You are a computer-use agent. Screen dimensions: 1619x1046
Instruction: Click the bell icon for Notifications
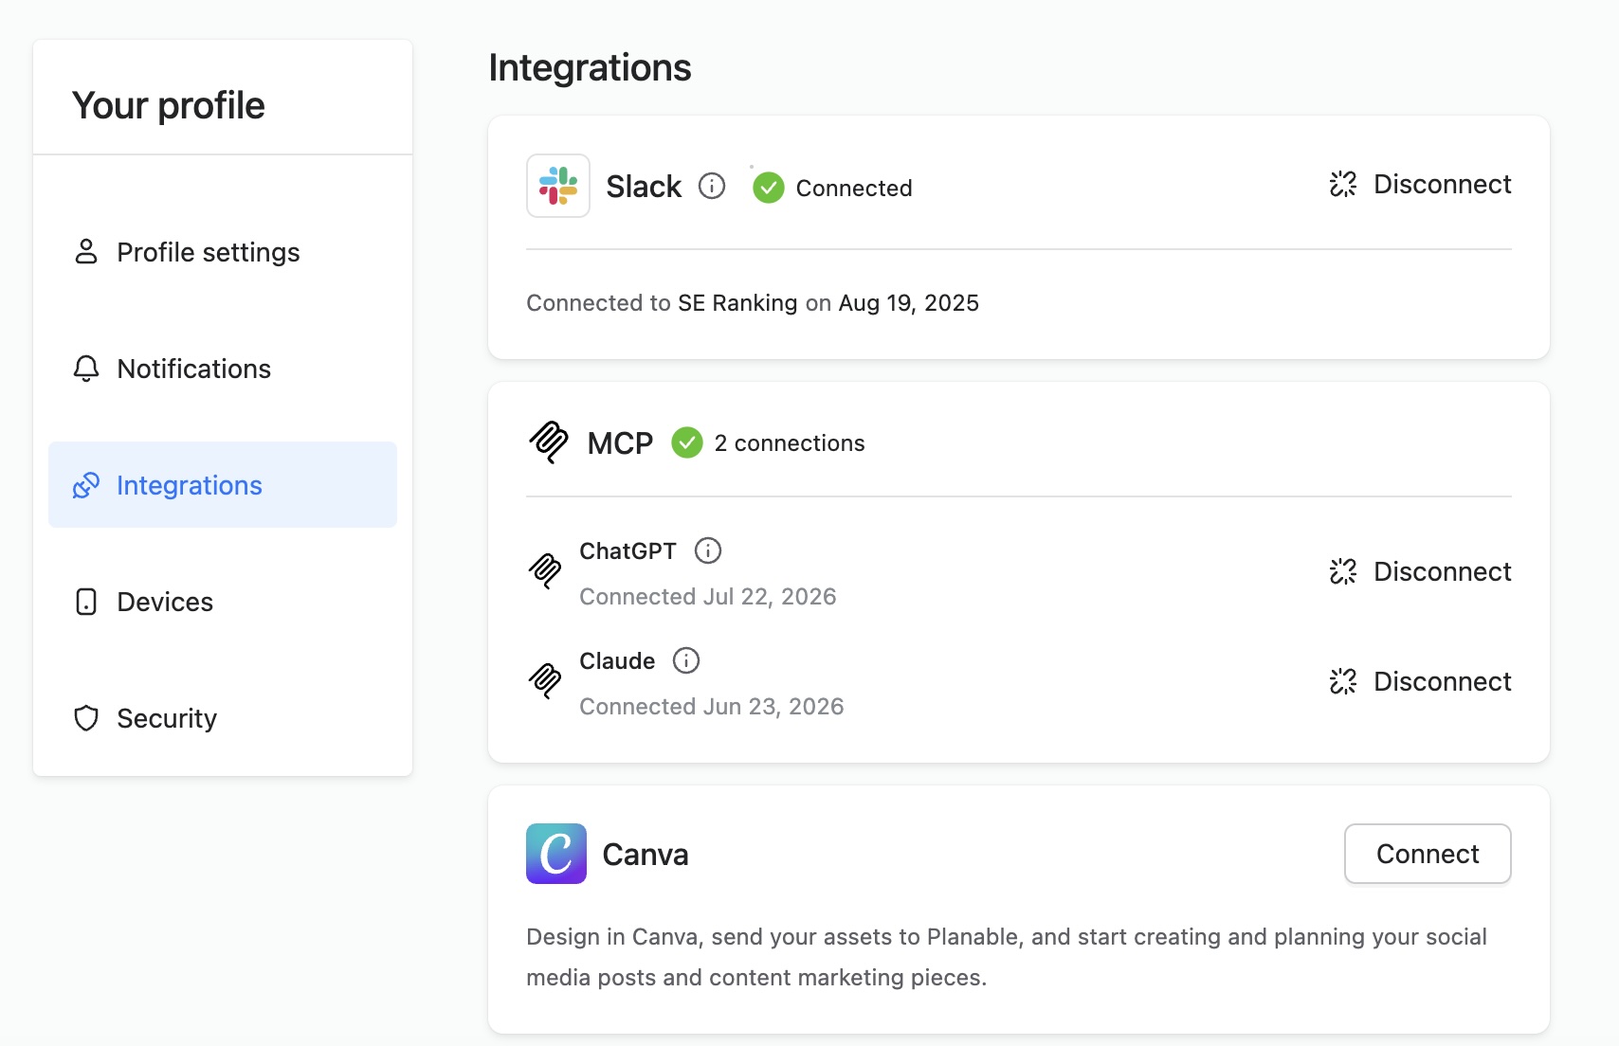[x=86, y=369]
